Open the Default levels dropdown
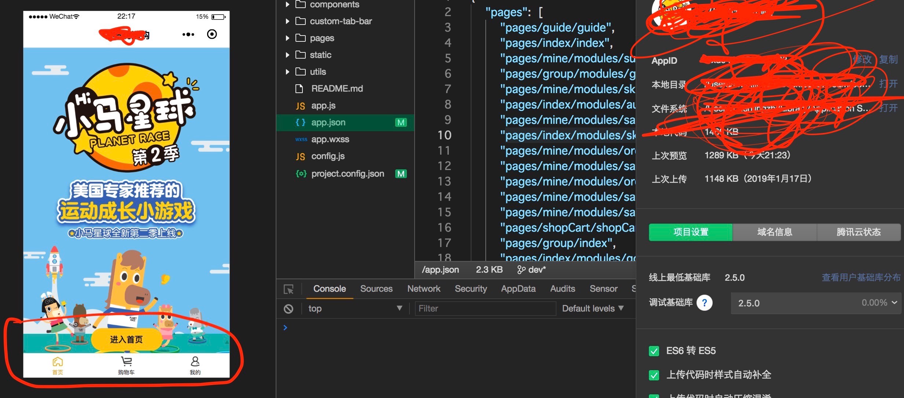The image size is (904, 398). tap(593, 309)
